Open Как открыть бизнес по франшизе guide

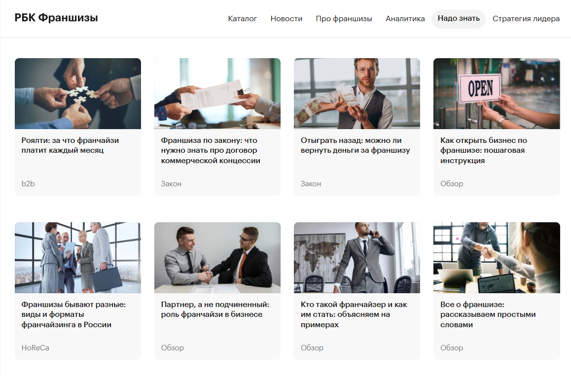click(483, 150)
